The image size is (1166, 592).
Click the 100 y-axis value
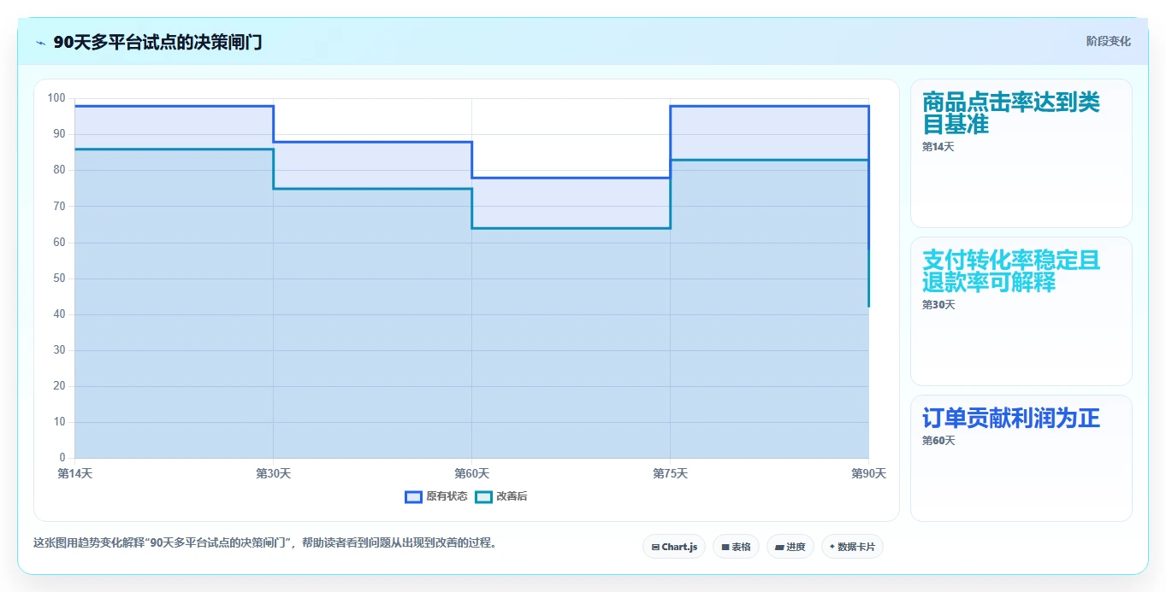[56, 98]
